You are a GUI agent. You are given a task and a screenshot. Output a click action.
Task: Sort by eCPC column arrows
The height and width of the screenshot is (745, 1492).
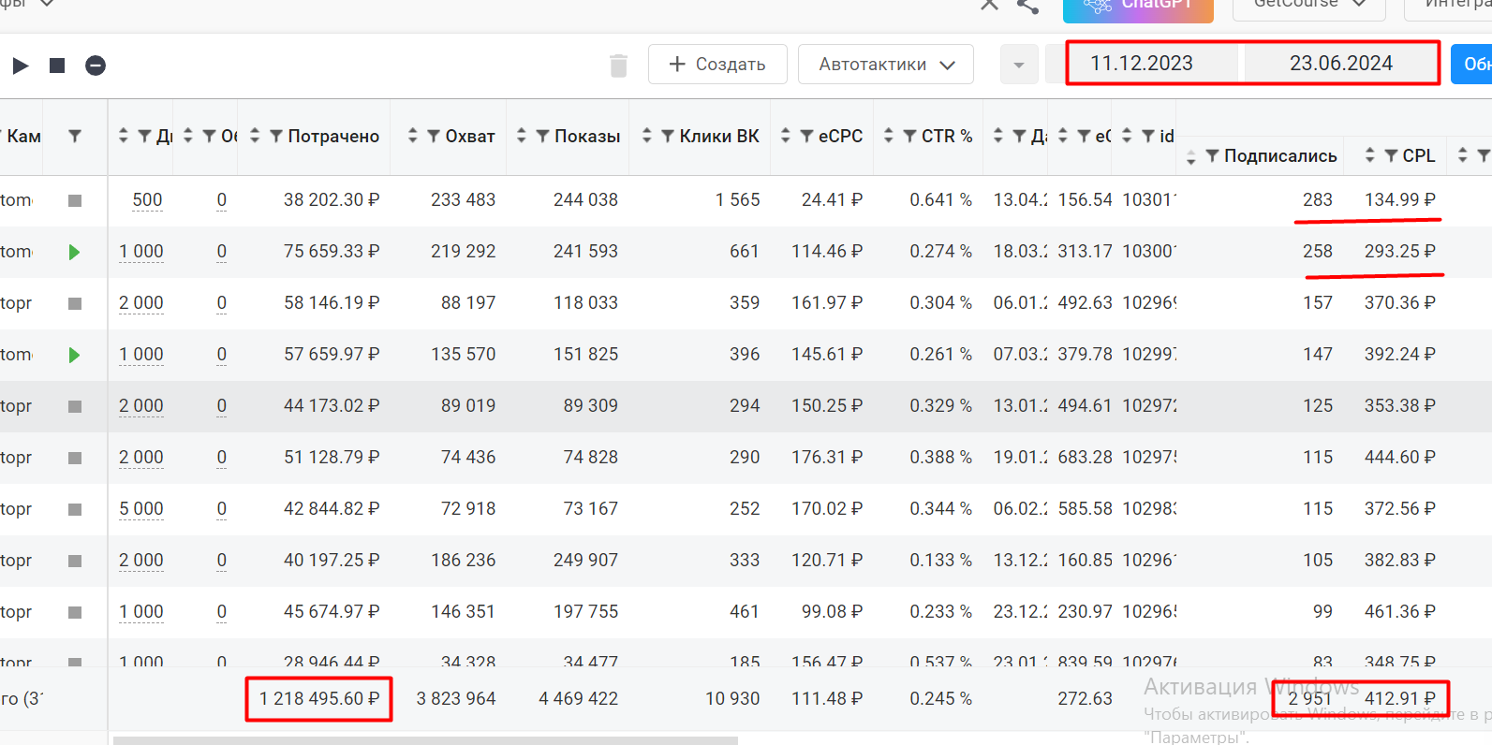[785, 137]
